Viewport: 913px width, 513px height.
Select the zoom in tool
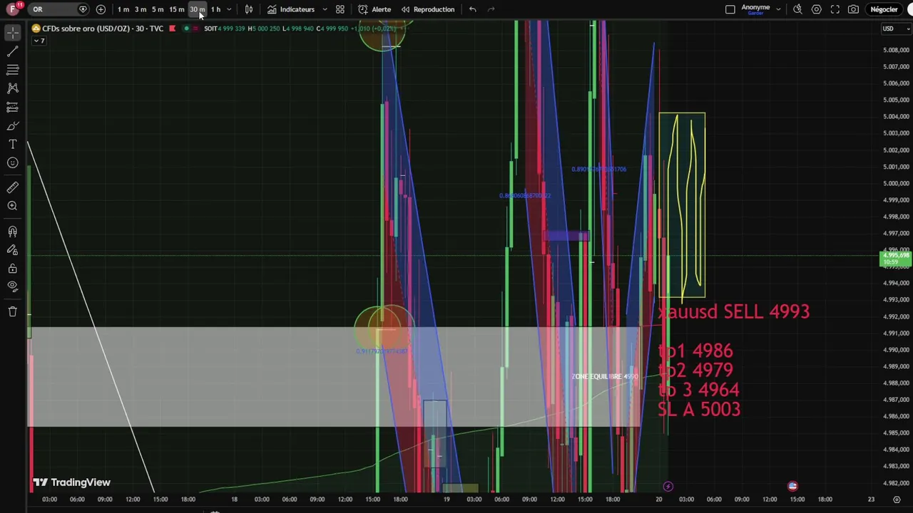[13, 206]
